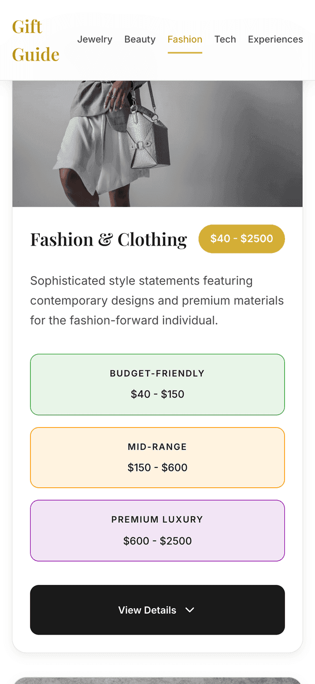Image resolution: width=315 pixels, height=684 pixels.
Task: Expand the View Details button
Action: click(x=157, y=610)
